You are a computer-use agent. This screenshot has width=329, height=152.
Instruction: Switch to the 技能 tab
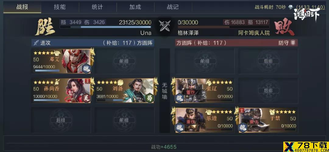pyautogui.click(x=60, y=7)
